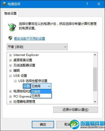The height and width of the screenshot is (131, 105).
Task: Collapse the USB 设置 node
Action: (10, 76)
